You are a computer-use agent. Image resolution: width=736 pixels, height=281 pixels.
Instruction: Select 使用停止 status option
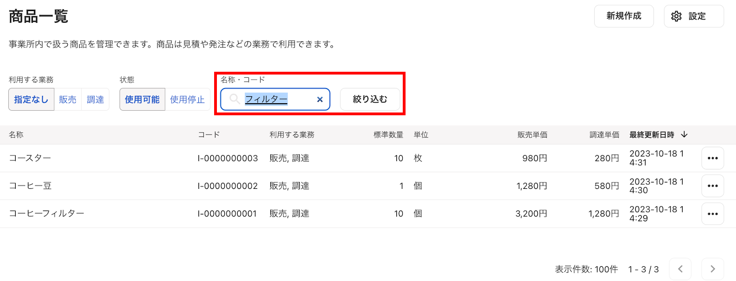coord(187,100)
